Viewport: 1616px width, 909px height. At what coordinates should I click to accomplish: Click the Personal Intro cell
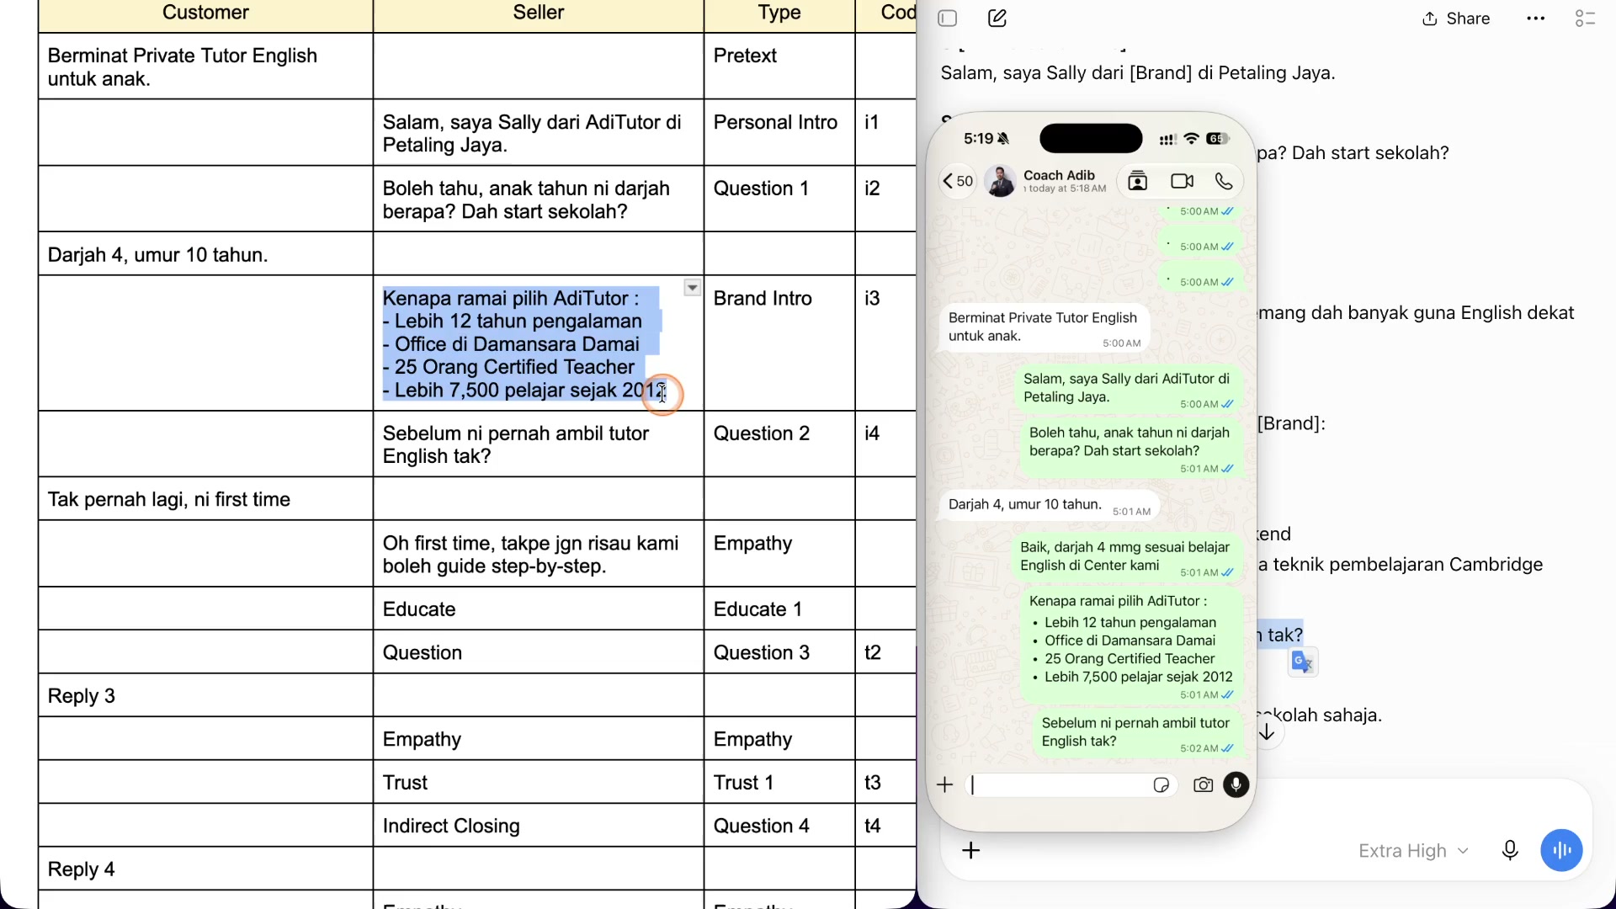click(779, 132)
